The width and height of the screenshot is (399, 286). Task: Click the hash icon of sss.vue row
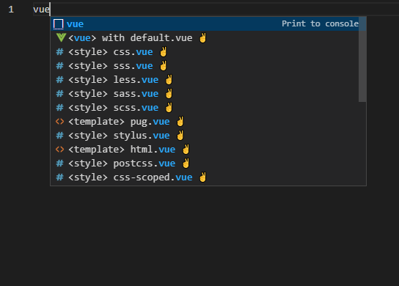click(x=60, y=66)
